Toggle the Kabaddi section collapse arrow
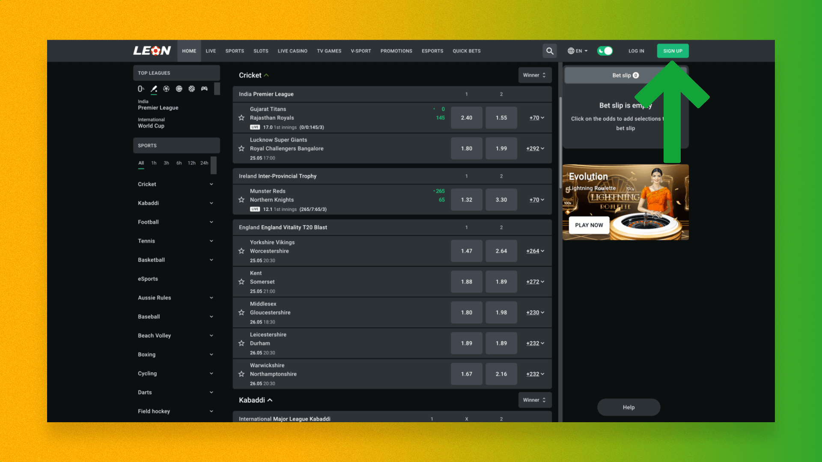Image resolution: width=822 pixels, height=462 pixels. 270,400
